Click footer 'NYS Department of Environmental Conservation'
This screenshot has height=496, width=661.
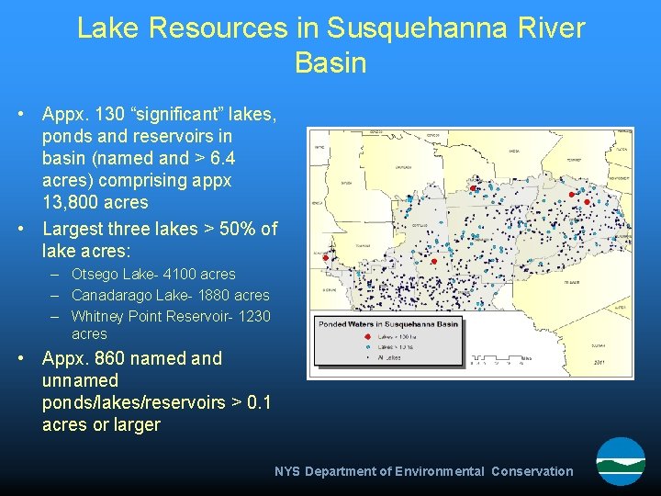click(423, 471)
